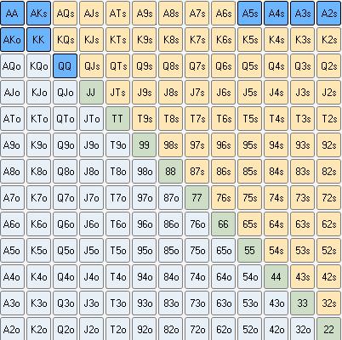This screenshot has width=342, height=340.
Task: Select the T9o offsuit cell
Action: 117,144
